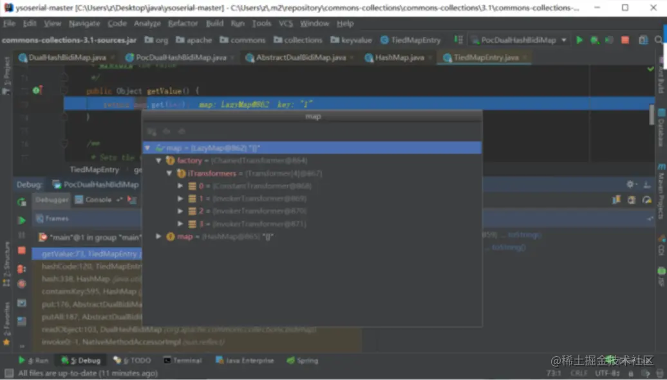Viewport: 667px width, 380px height.
Task: Stop debugging with the sidebar red square
Action: click(x=22, y=250)
